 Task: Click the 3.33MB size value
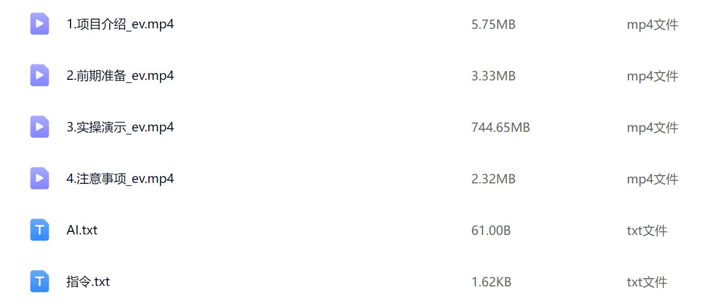(x=493, y=76)
